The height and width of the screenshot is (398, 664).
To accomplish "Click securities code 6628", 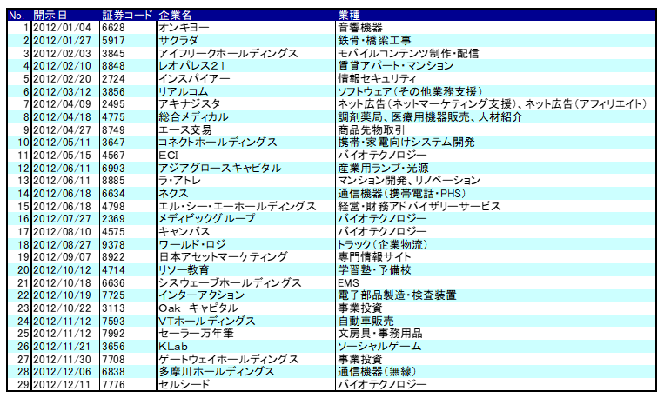I will tap(113, 28).
